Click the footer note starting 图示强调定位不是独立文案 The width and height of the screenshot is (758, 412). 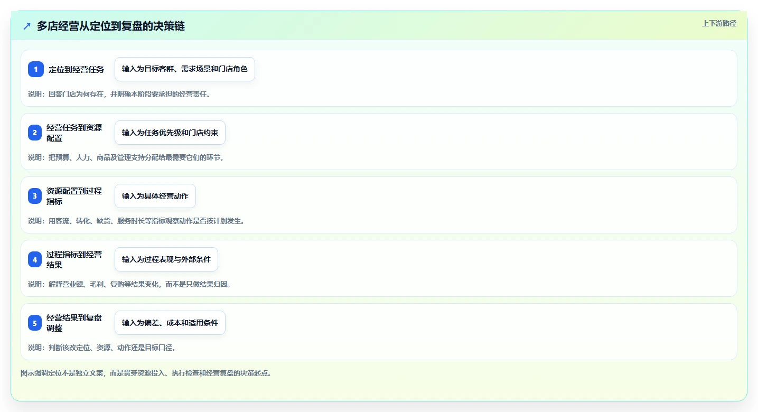point(146,373)
